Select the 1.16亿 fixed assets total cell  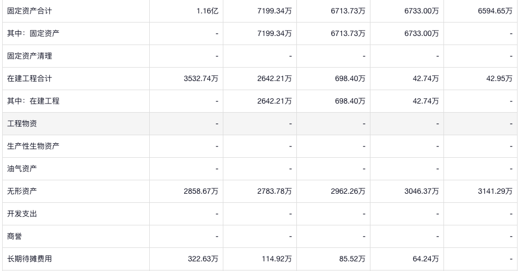[x=207, y=11]
